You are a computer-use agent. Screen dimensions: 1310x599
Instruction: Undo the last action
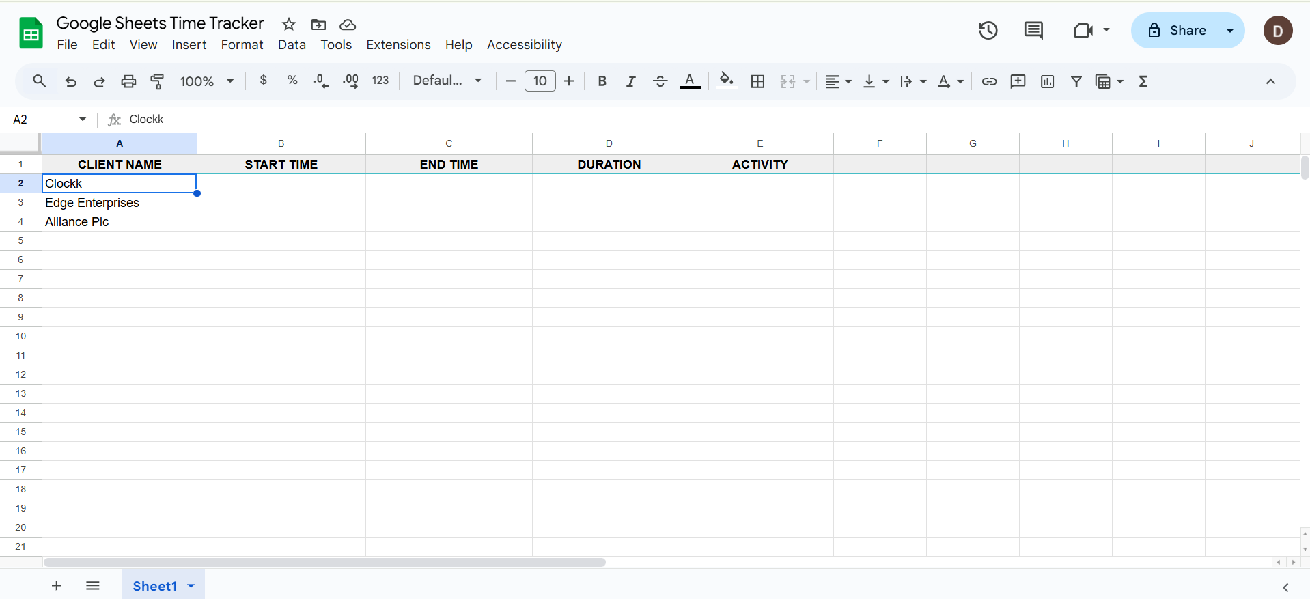coord(70,81)
